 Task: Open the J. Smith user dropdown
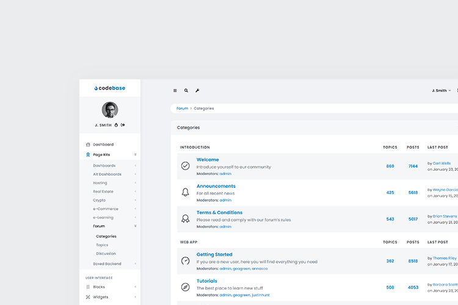point(441,90)
